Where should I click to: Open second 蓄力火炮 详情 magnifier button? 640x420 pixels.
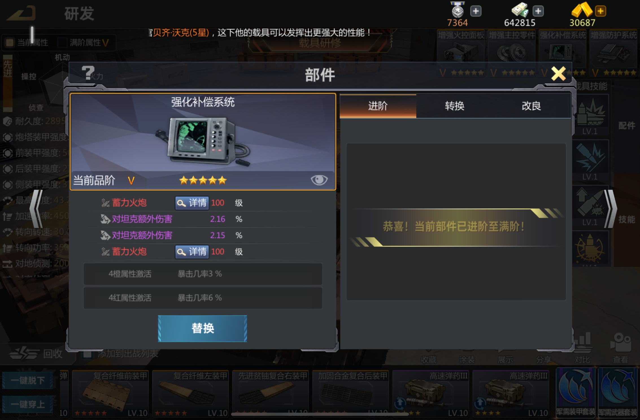(192, 252)
